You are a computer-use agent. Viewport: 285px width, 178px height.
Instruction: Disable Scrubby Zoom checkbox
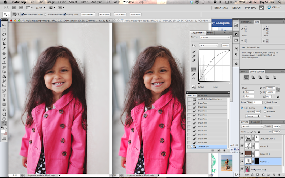click(64, 14)
